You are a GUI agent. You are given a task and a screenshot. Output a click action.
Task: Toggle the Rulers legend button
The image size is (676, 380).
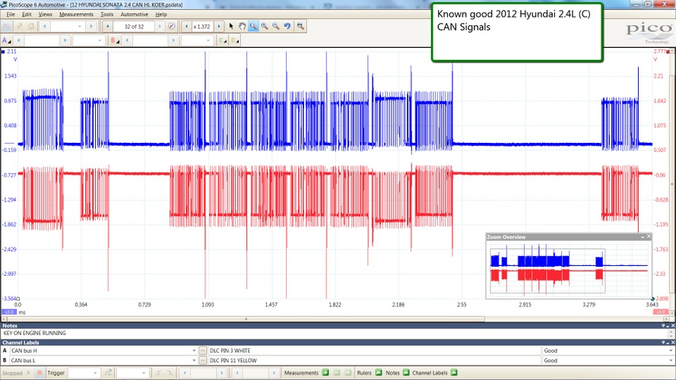[x=378, y=372]
